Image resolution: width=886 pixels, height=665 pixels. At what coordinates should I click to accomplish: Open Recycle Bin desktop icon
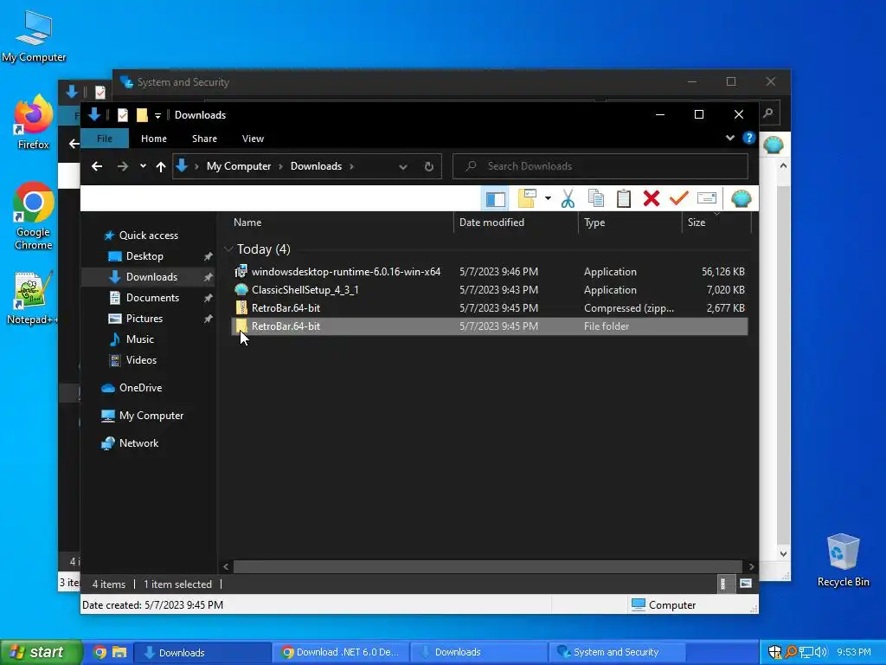click(843, 560)
